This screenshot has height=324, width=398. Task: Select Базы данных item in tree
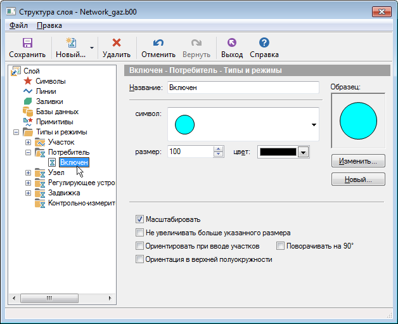(x=56, y=112)
